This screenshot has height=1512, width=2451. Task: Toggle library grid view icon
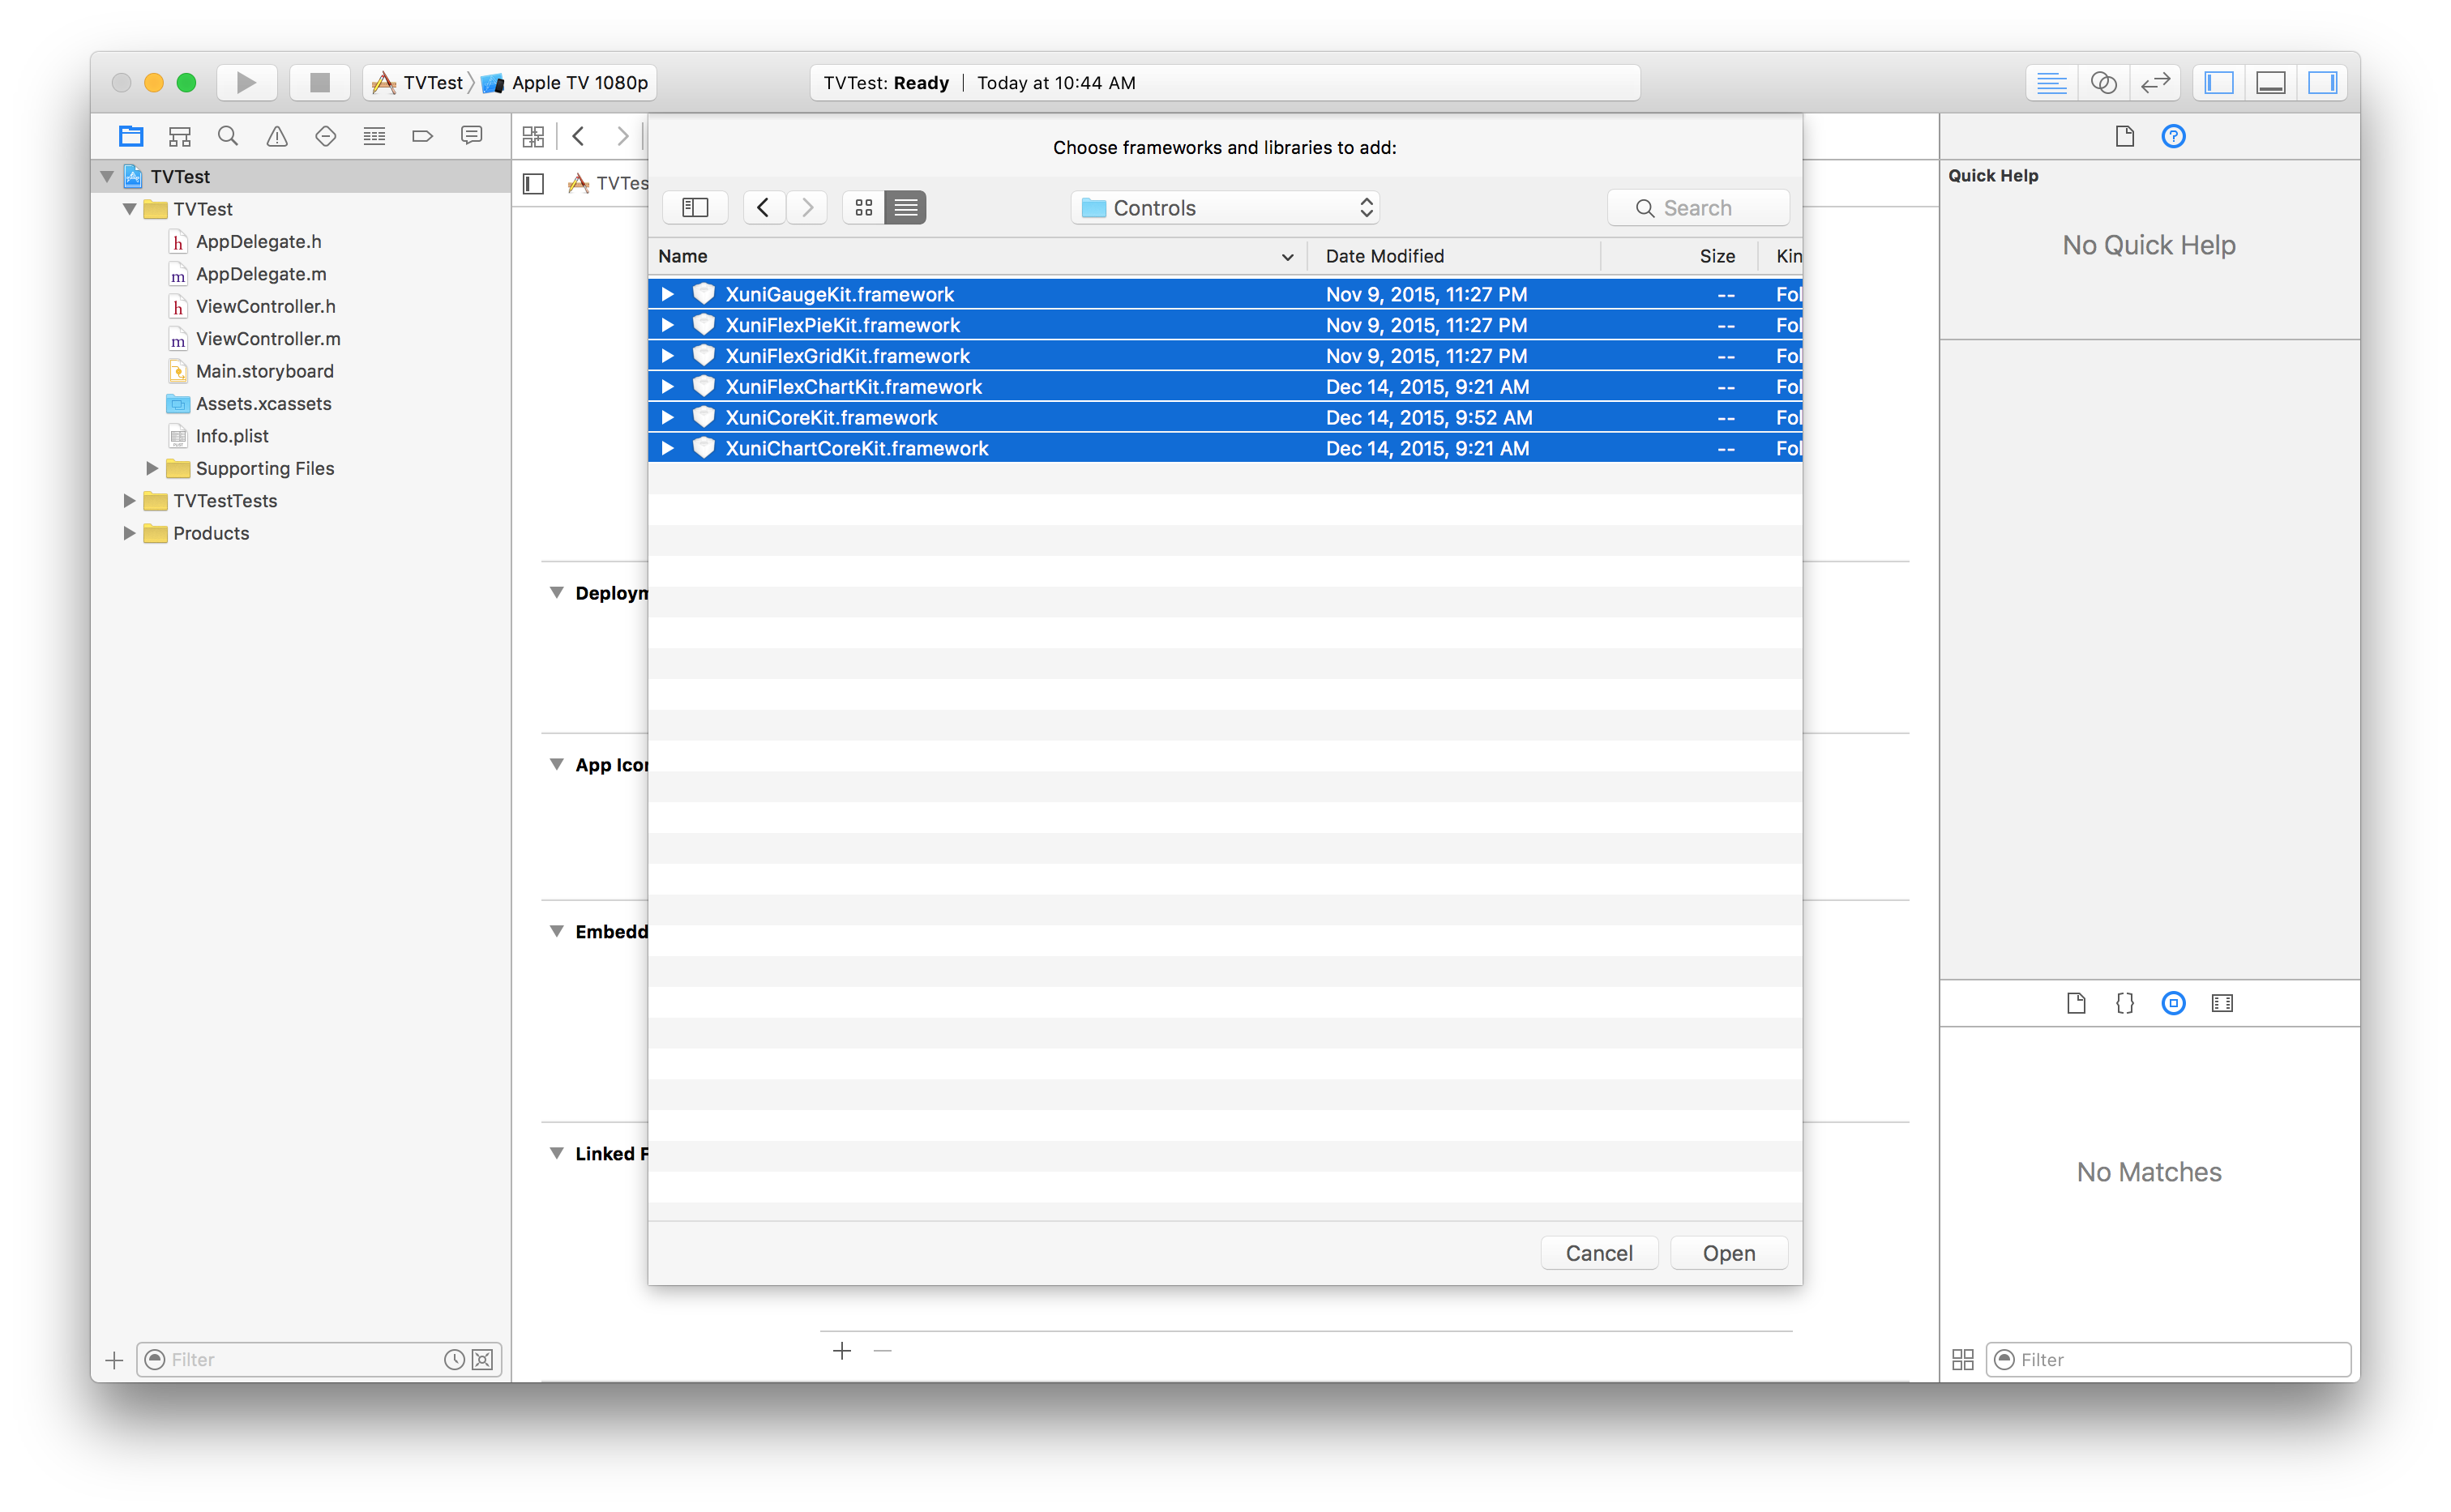coord(1963,1359)
